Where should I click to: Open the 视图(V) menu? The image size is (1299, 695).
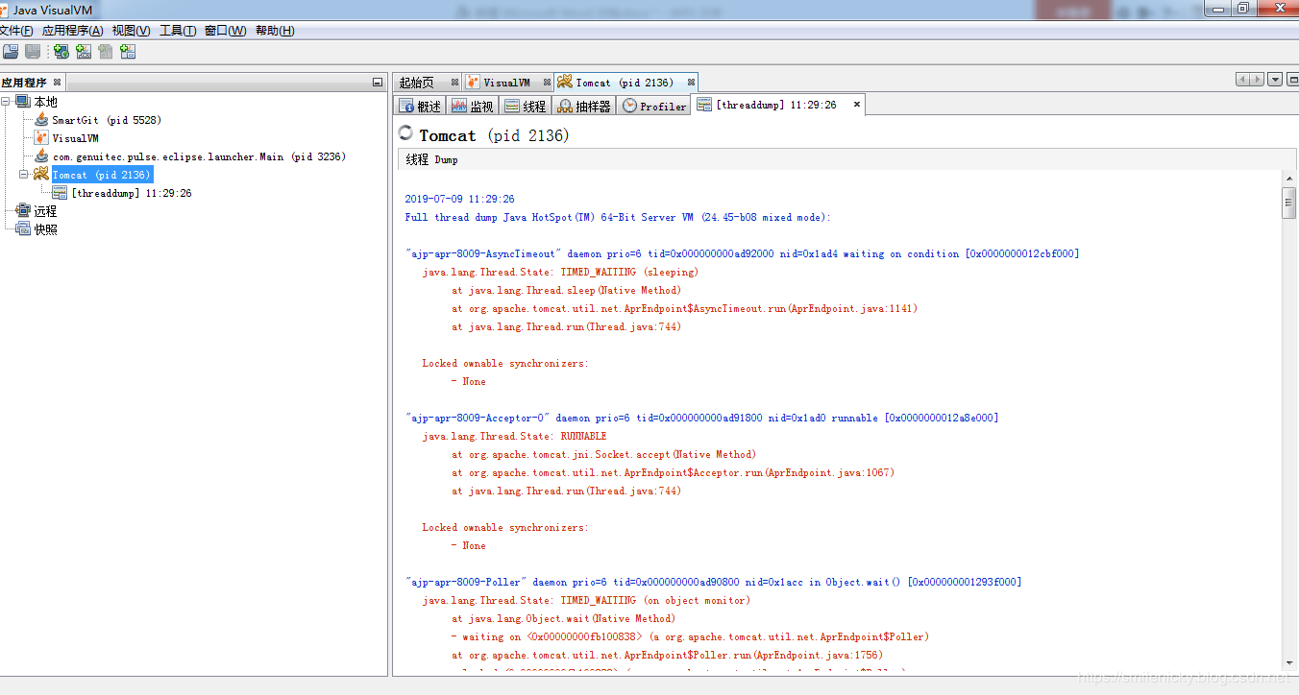[x=131, y=31]
